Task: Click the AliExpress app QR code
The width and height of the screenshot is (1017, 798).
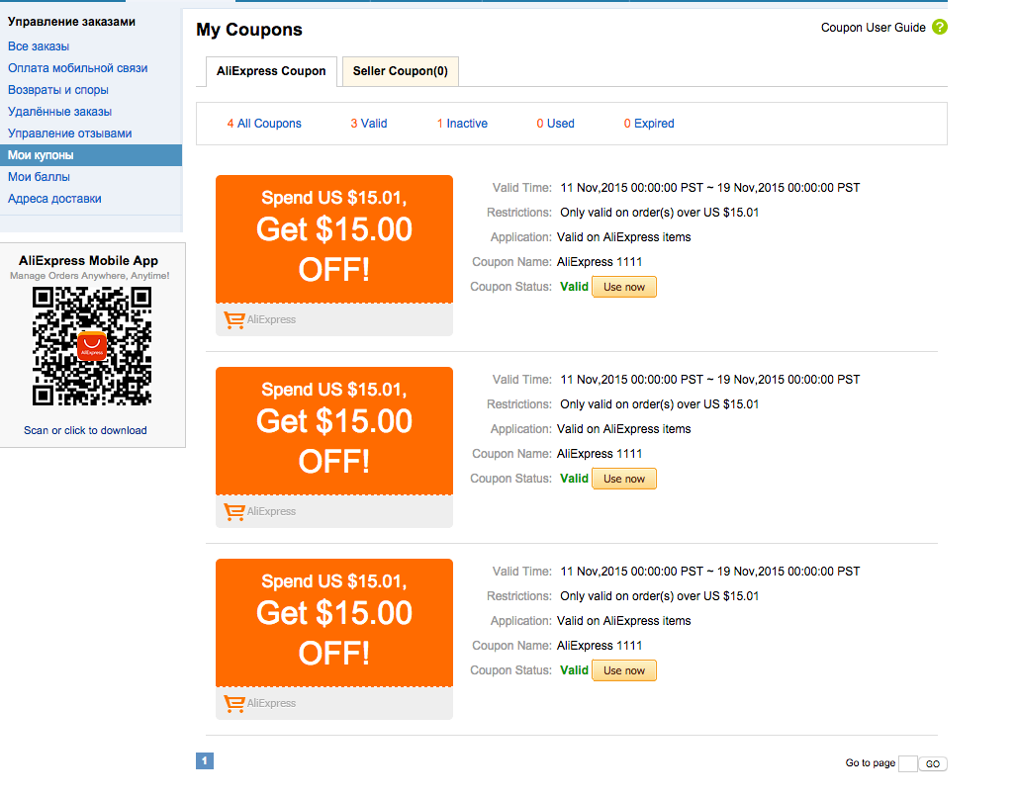Action: [91, 347]
